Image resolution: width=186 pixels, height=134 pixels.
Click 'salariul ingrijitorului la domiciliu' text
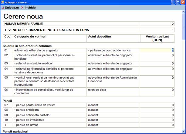(x=44, y=70)
